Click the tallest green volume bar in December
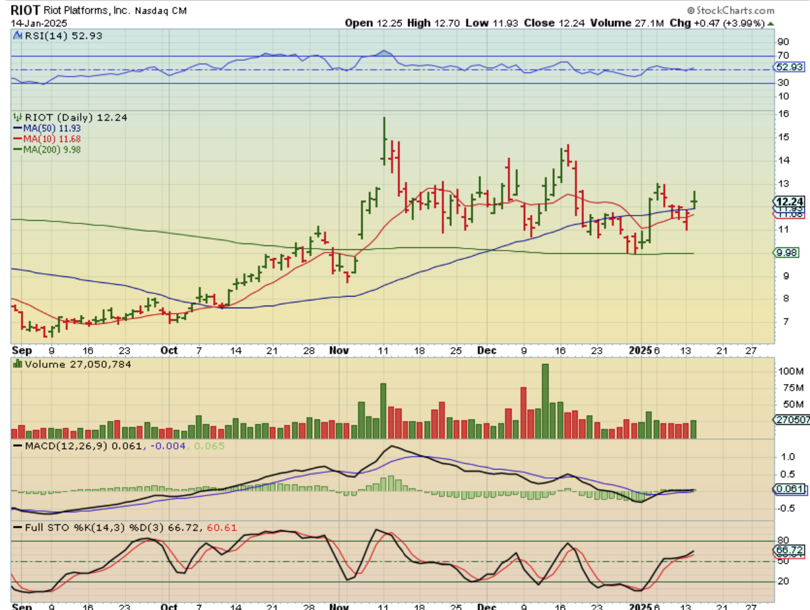This screenshot has height=610, width=810. 545,401
